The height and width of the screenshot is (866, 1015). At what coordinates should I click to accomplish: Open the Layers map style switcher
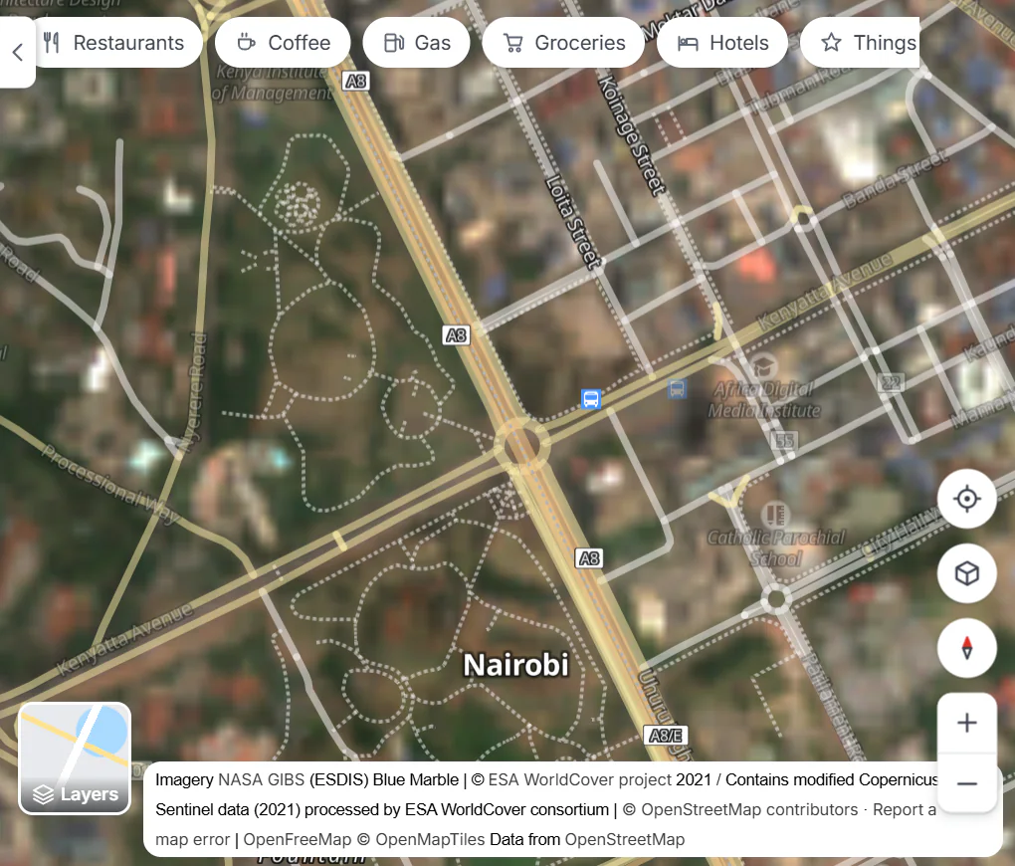[75, 758]
